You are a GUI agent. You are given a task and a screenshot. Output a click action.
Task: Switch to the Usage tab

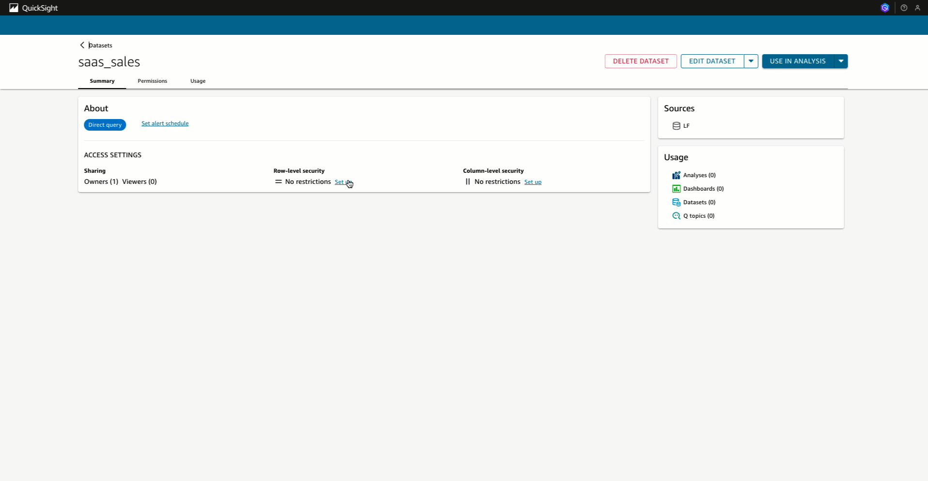click(x=198, y=81)
